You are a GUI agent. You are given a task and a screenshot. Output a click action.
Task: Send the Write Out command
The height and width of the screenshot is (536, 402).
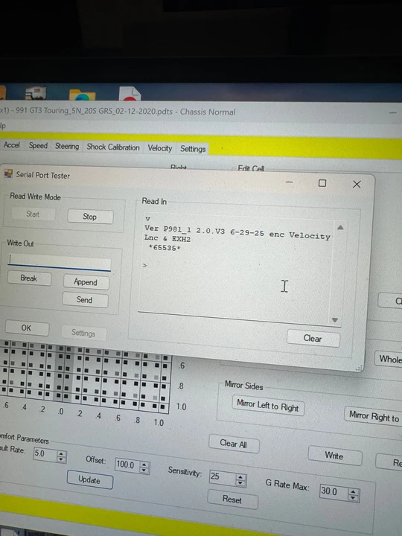(x=85, y=300)
